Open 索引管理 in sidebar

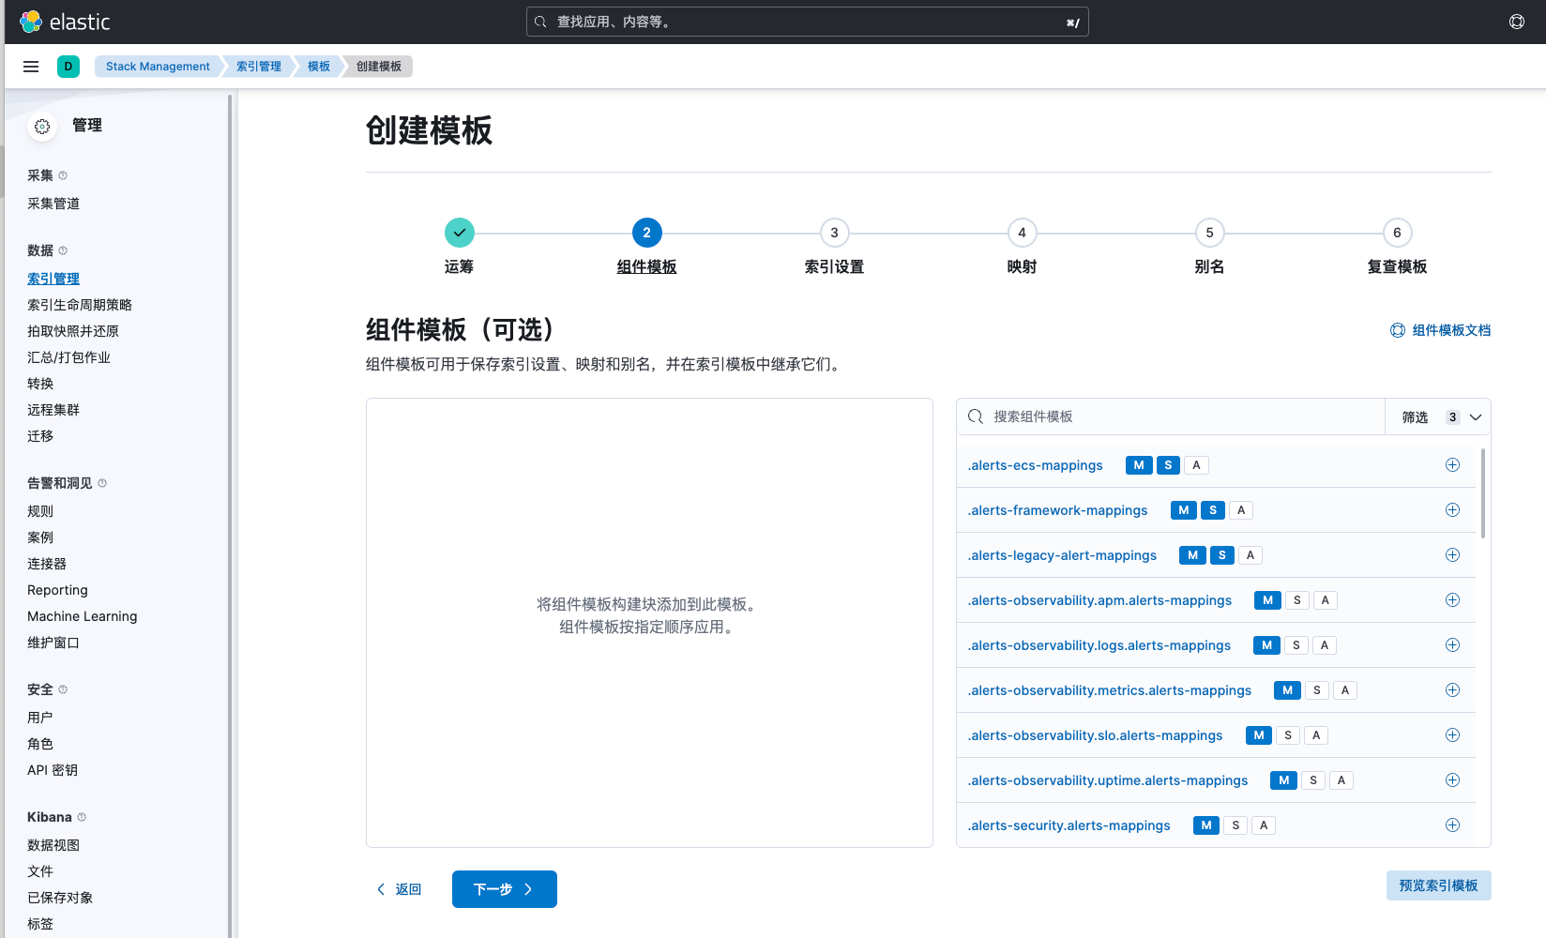[53, 279]
